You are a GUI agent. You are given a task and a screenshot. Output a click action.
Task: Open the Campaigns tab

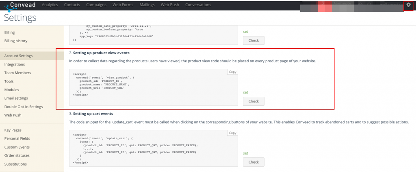coord(96,5)
